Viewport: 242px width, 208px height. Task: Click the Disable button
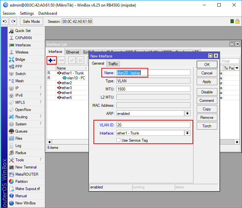point(207,92)
